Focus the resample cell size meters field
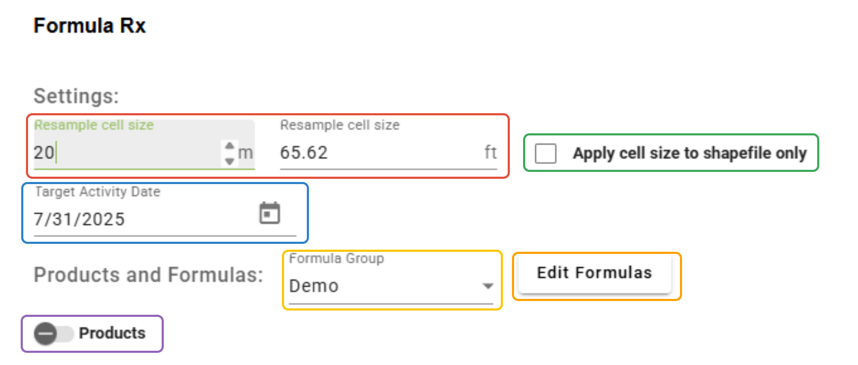 click(127, 153)
